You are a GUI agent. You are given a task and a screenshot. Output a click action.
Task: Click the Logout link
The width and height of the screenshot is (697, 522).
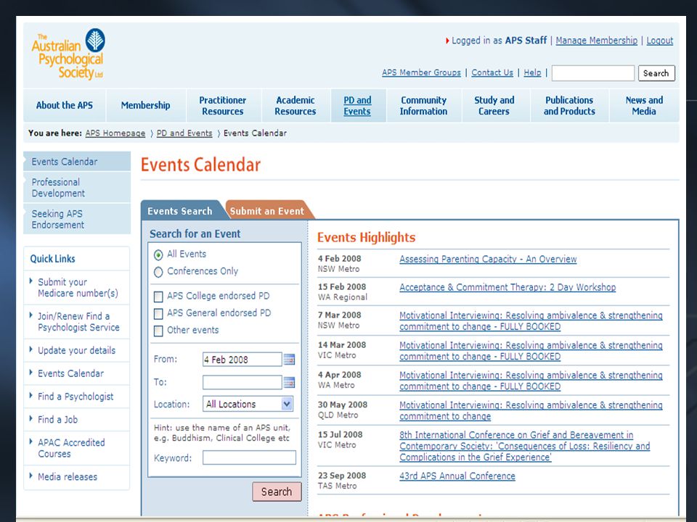coord(660,41)
